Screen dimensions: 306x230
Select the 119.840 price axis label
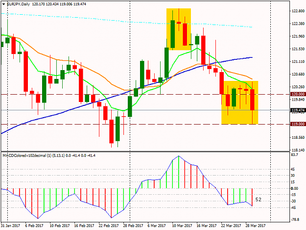pos(298,100)
